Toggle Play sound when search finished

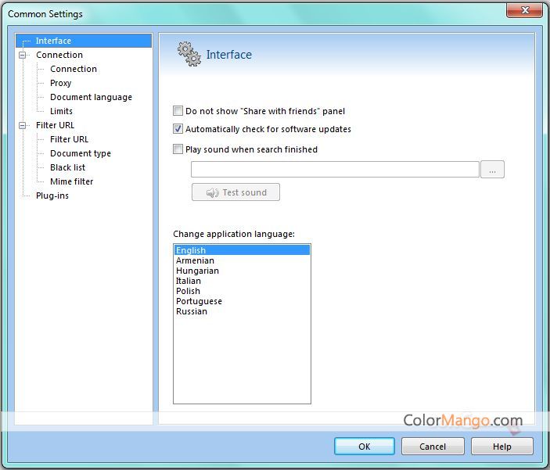[178, 149]
